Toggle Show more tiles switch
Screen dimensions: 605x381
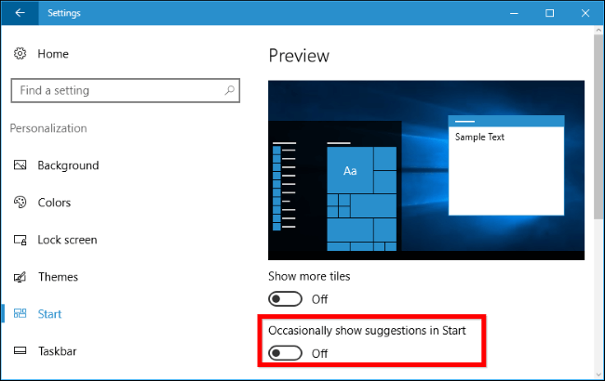(x=285, y=299)
